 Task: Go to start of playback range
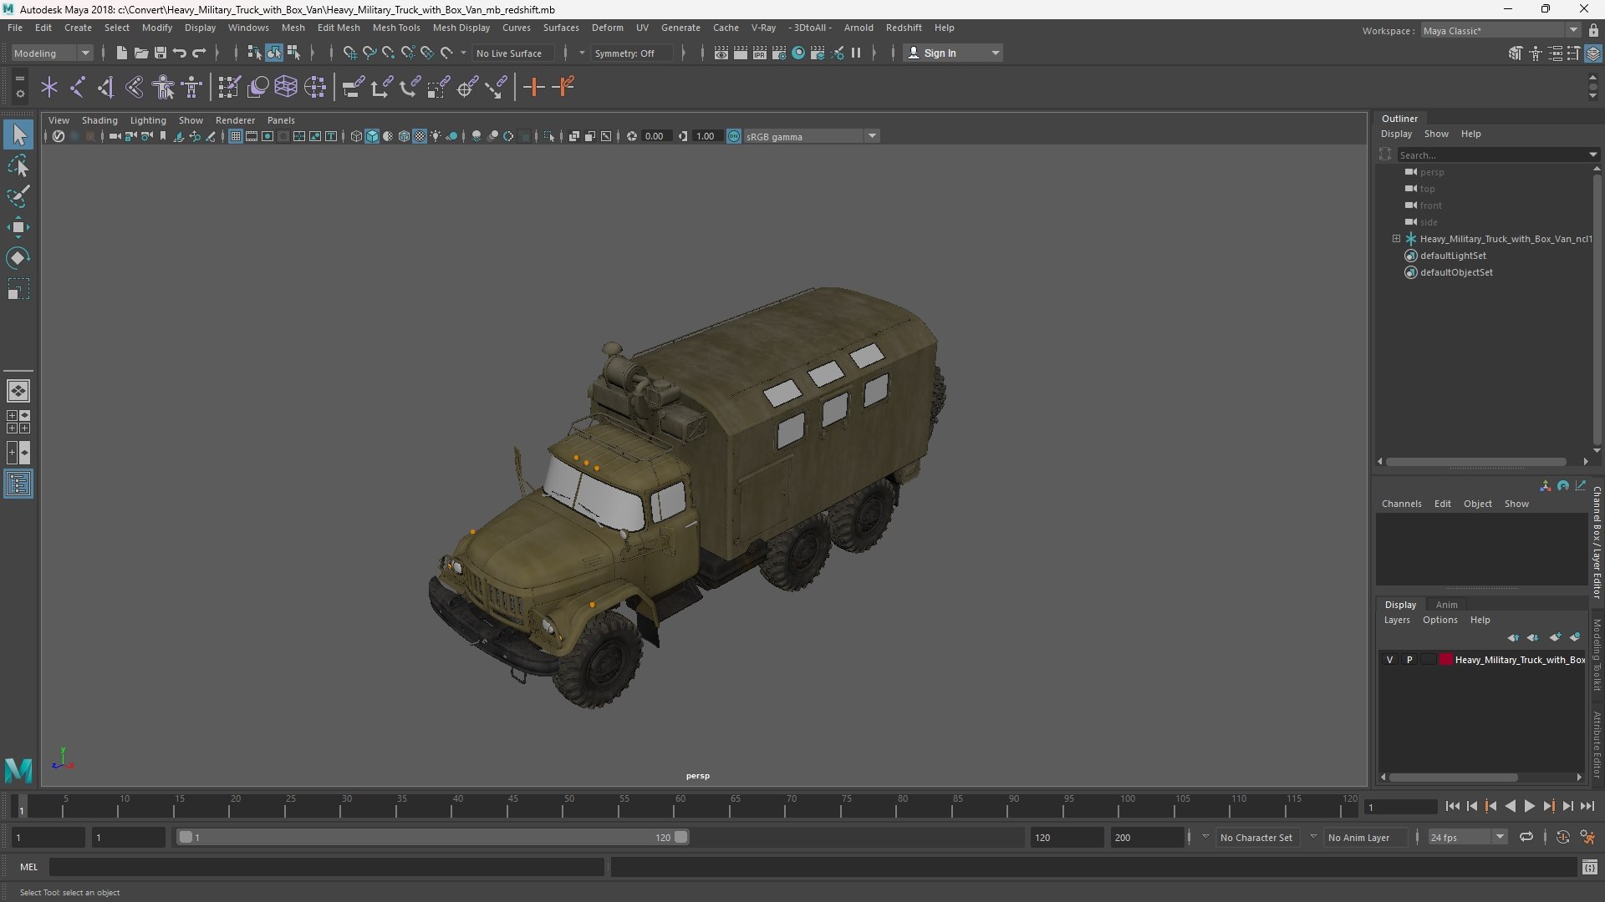coord(1452,807)
